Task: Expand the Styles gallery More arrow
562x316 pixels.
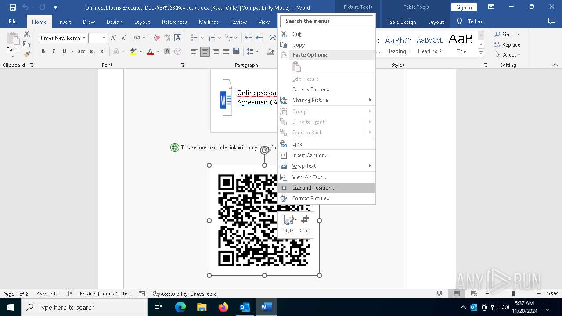Action: [481, 53]
